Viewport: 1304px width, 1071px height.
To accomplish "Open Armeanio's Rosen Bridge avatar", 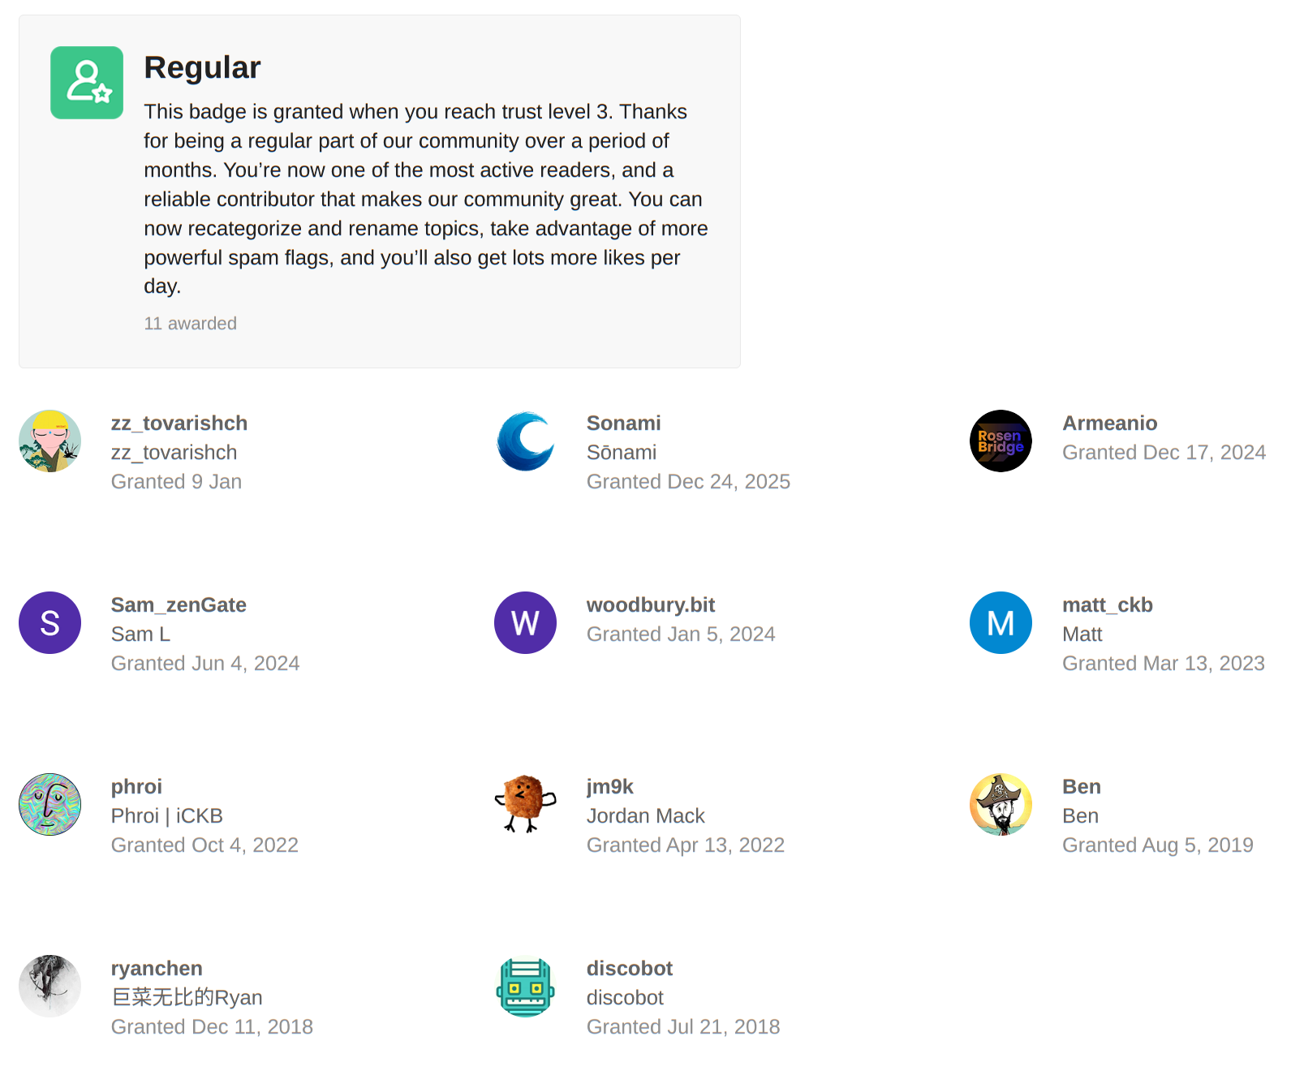I will click(x=1001, y=441).
